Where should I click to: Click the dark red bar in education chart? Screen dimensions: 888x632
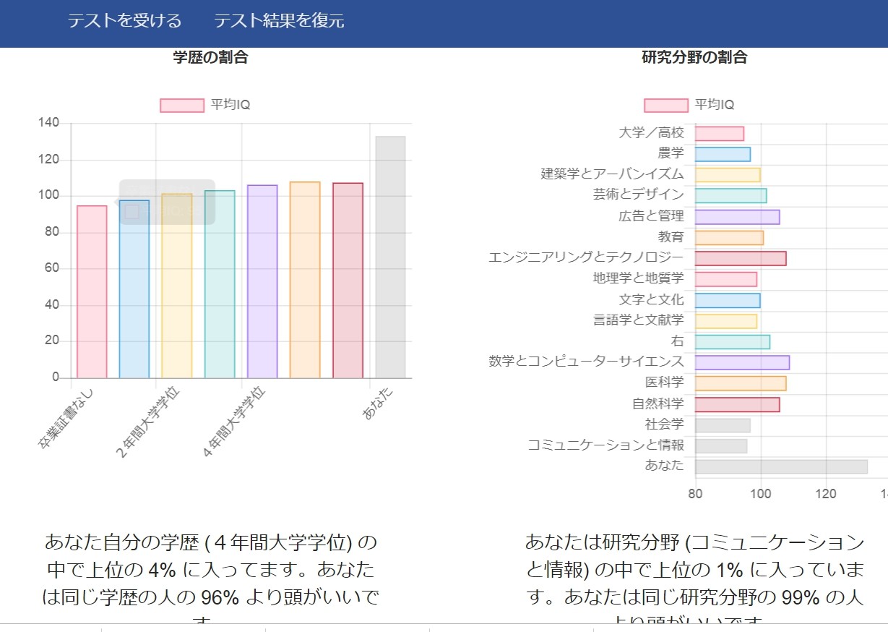[348, 281]
